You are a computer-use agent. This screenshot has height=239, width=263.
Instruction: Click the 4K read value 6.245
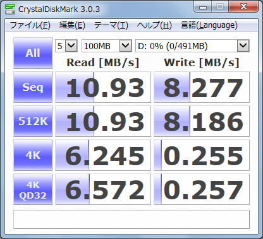(x=103, y=155)
